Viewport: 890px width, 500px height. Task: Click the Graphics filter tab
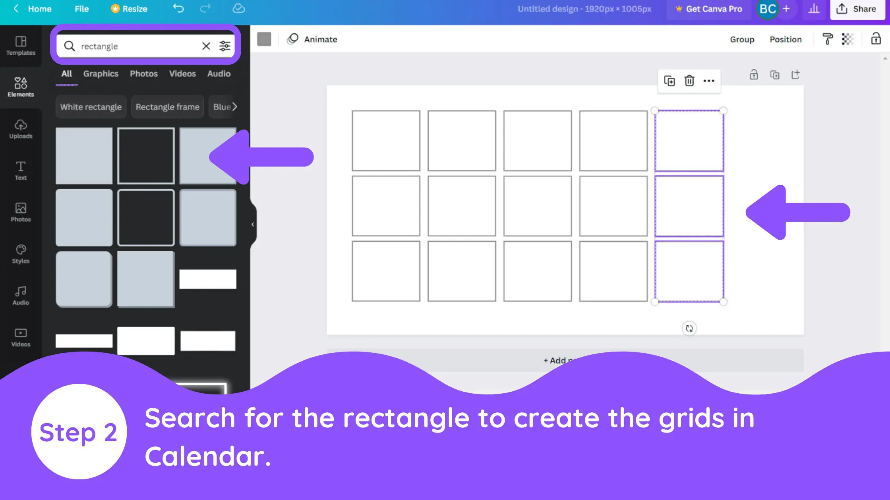100,73
